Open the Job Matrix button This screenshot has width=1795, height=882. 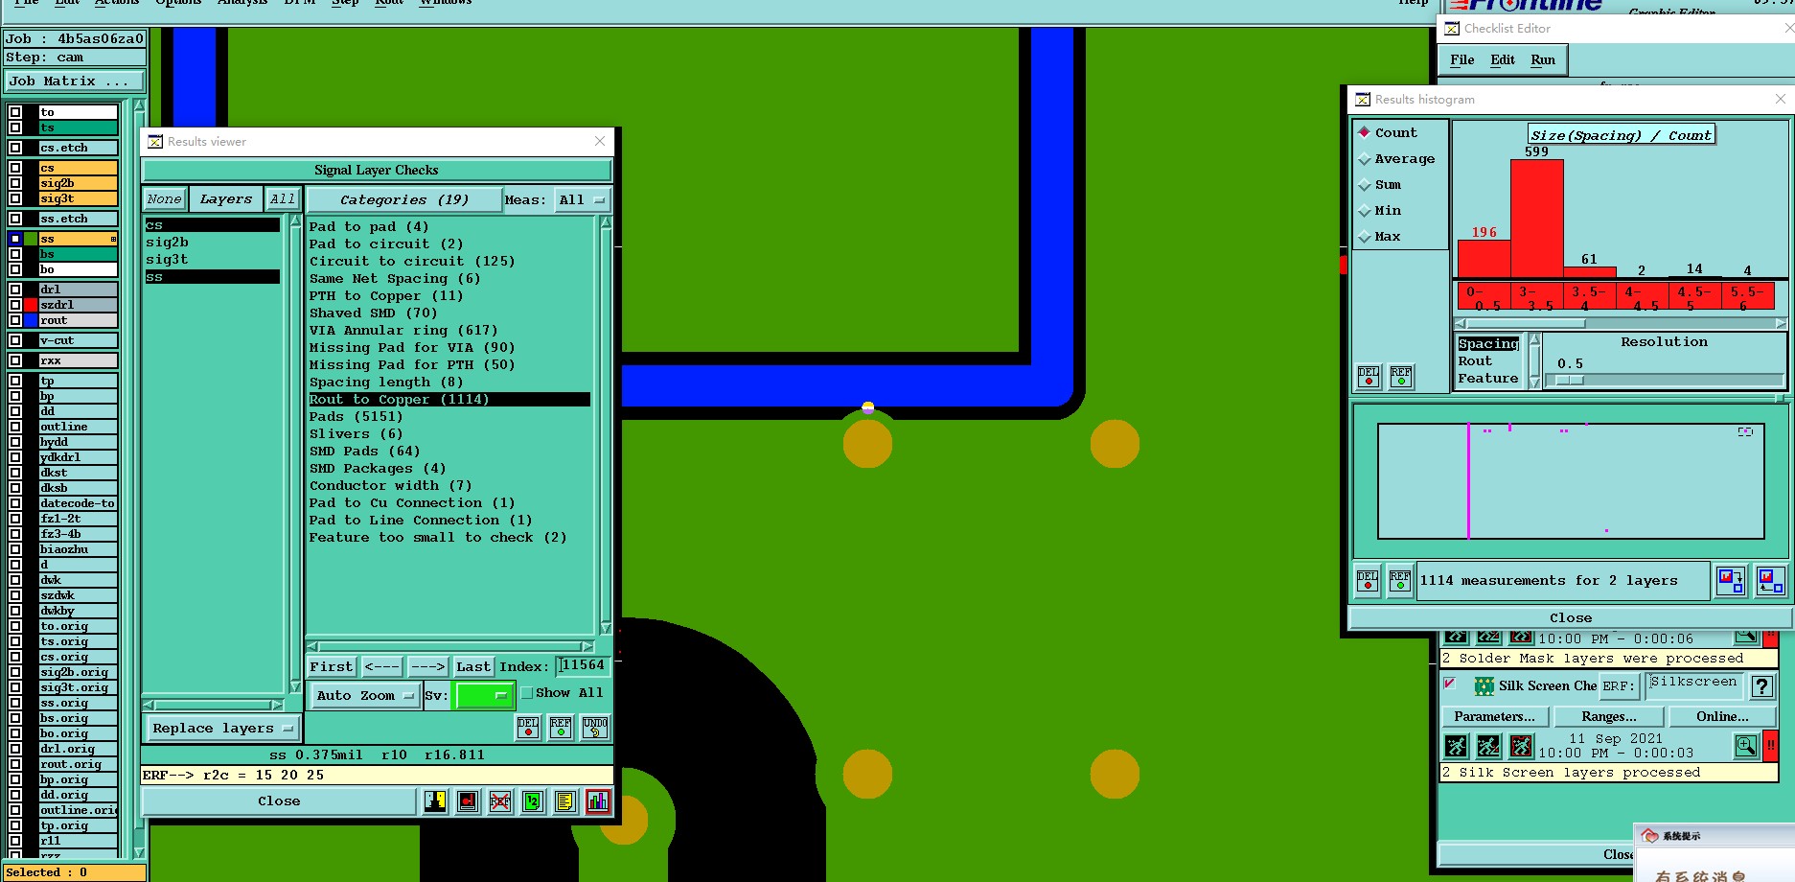74,81
